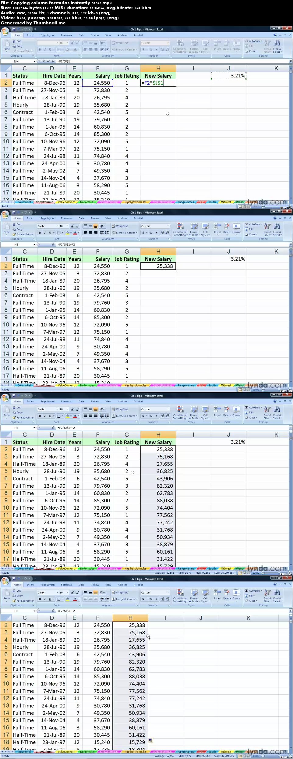
Task: Click Increase Decimal in the second frame
Action: (x=162, y=233)
